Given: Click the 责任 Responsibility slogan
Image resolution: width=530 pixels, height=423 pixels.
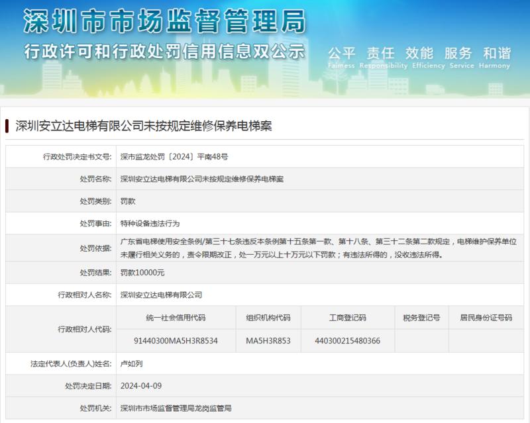Looking at the screenshot, I should tap(384, 58).
